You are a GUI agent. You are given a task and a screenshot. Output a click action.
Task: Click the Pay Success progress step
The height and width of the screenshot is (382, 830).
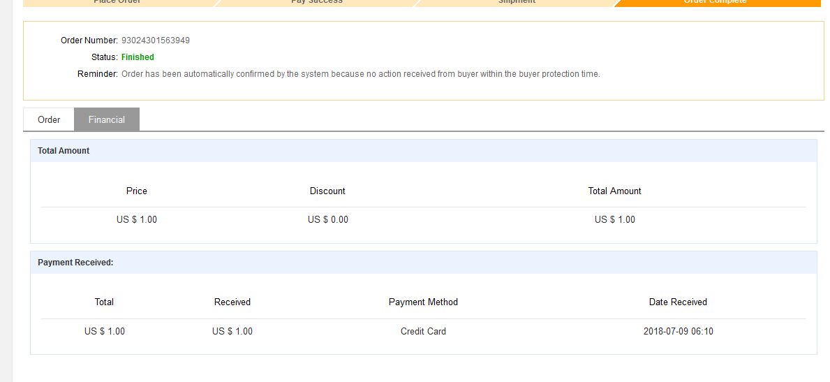pos(316,3)
